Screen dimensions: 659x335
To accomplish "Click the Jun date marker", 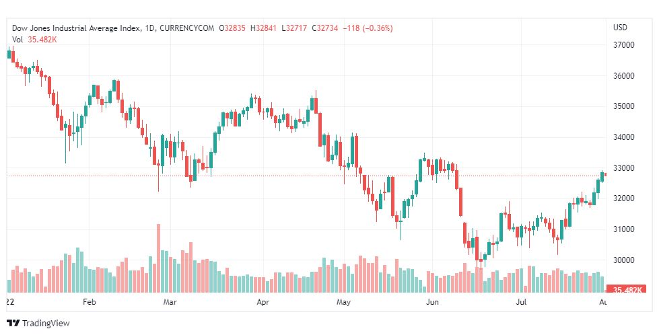I will pyautogui.click(x=432, y=303).
